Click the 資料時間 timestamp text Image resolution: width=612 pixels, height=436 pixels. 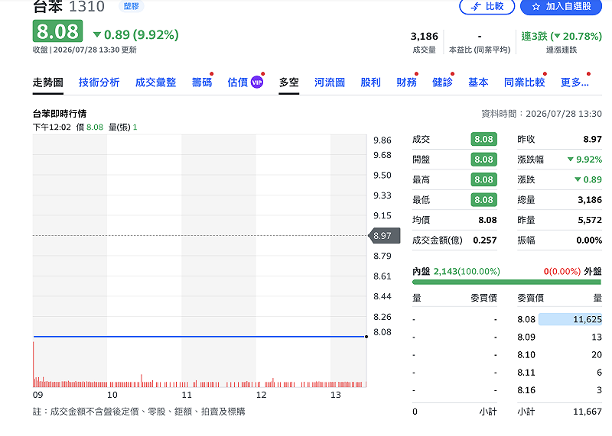542,114
